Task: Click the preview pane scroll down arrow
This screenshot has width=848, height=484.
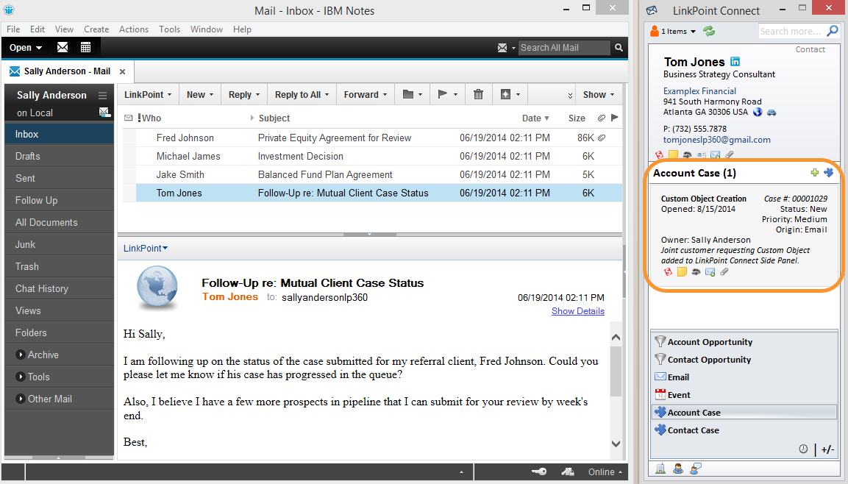Action: click(x=616, y=444)
